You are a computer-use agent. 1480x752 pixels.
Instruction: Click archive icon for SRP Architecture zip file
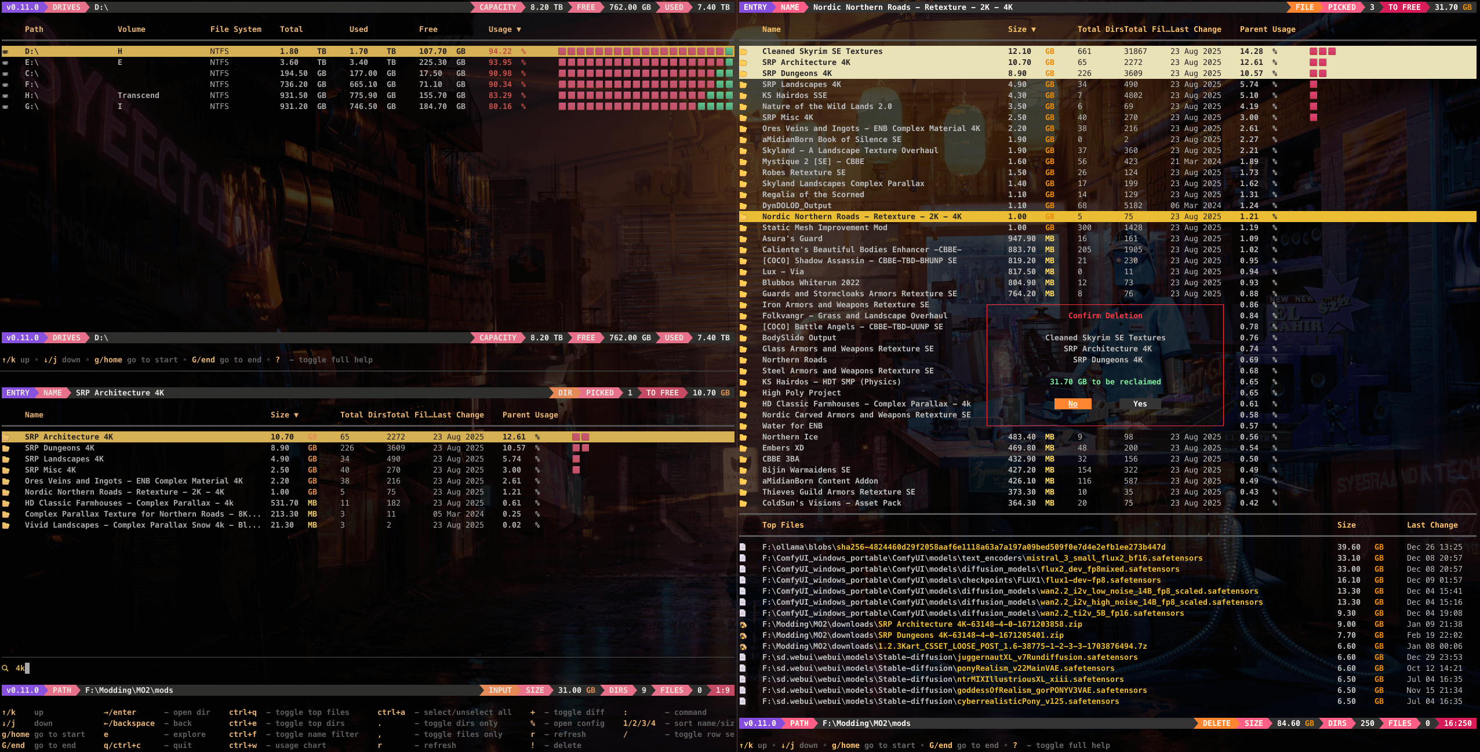coord(743,624)
